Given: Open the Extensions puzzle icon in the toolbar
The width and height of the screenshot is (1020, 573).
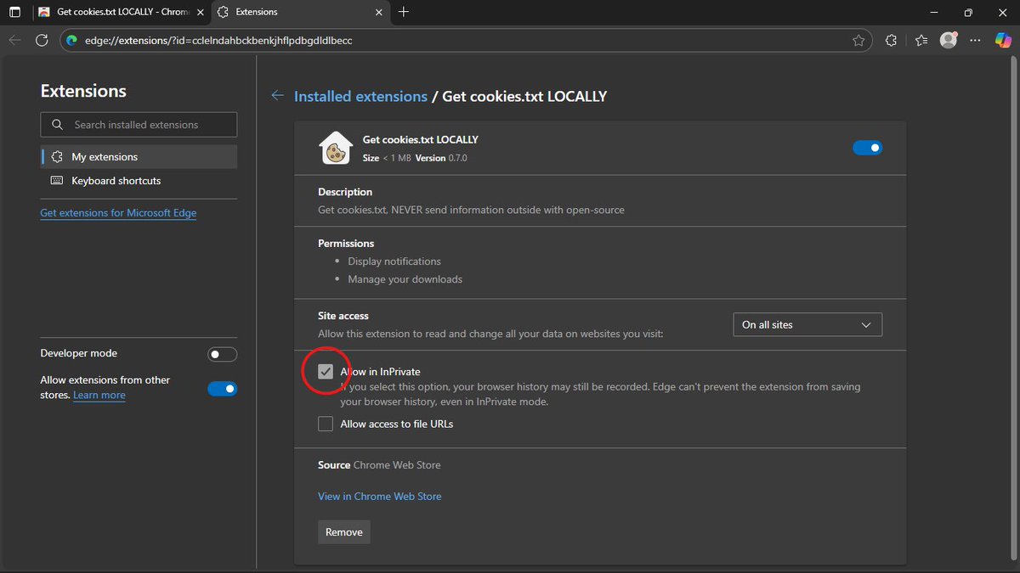Looking at the screenshot, I should click(891, 40).
